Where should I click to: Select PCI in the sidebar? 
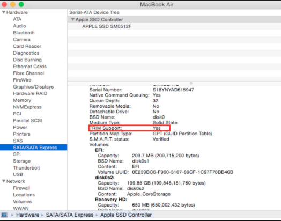click(x=17, y=114)
